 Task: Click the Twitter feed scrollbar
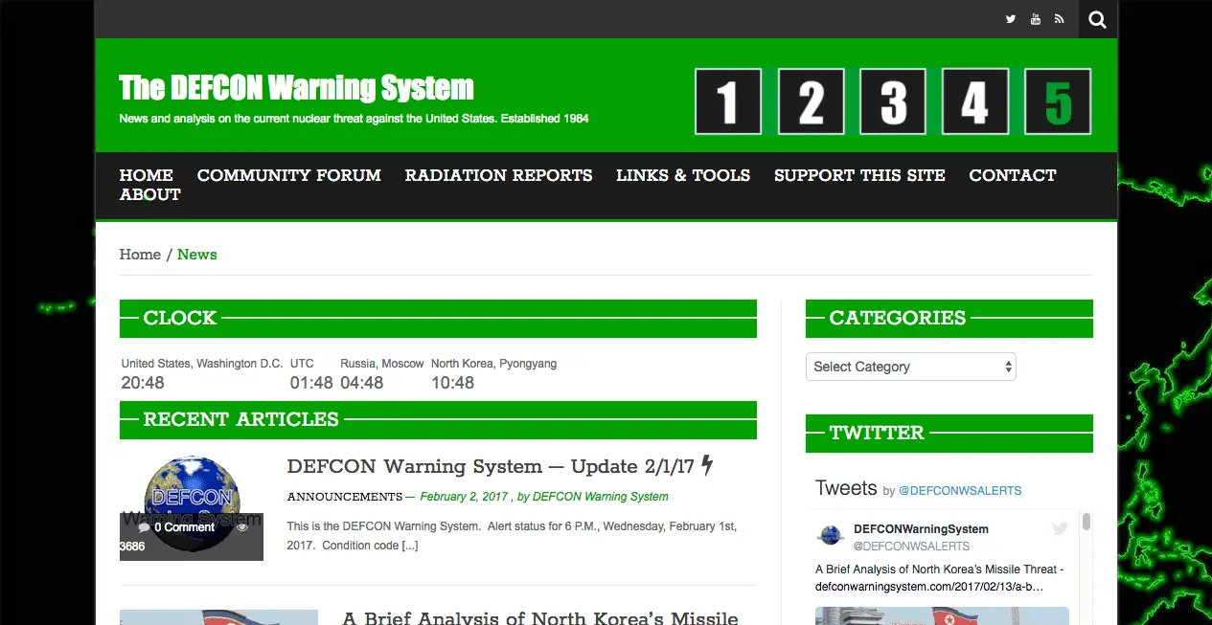[x=1086, y=523]
